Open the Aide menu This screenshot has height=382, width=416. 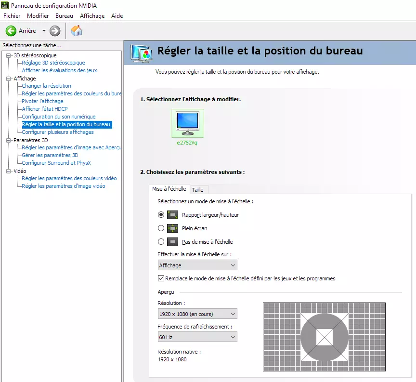pyautogui.click(x=117, y=16)
